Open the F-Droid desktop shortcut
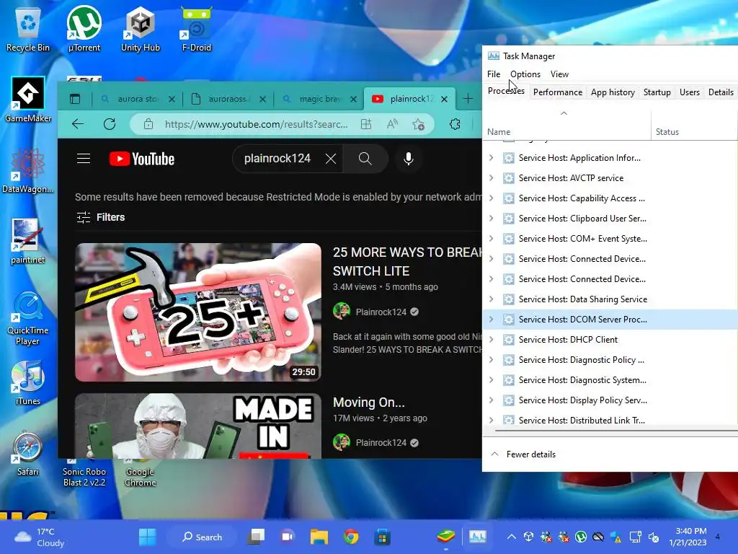Image resolution: width=738 pixels, height=554 pixels. (x=196, y=28)
